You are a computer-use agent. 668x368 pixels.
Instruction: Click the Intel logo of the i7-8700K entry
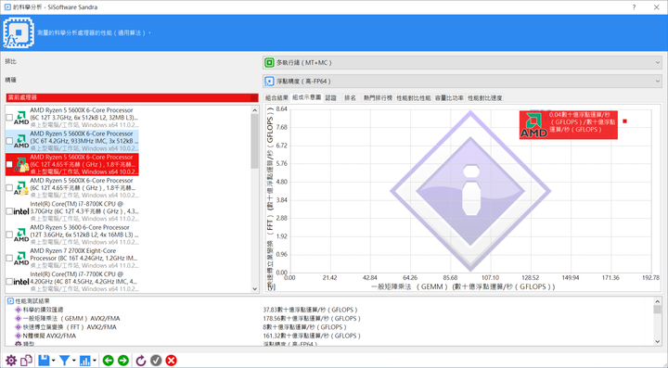[x=20, y=211]
